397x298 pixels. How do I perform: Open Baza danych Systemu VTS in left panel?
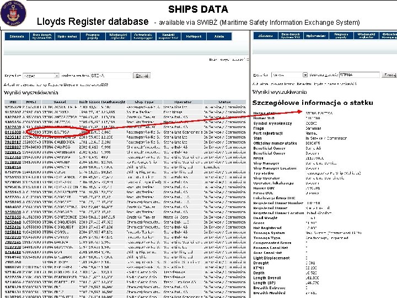click(42, 36)
